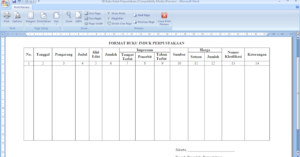The height and width of the screenshot is (157, 300).
Task: Click the right indent marker on ruler
Action: click(x=267, y=34)
